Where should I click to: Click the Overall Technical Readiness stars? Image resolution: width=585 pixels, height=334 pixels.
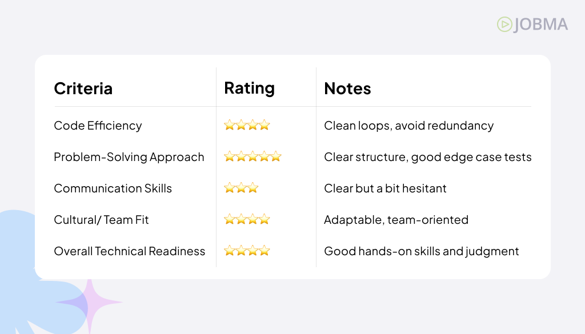pos(247,251)
